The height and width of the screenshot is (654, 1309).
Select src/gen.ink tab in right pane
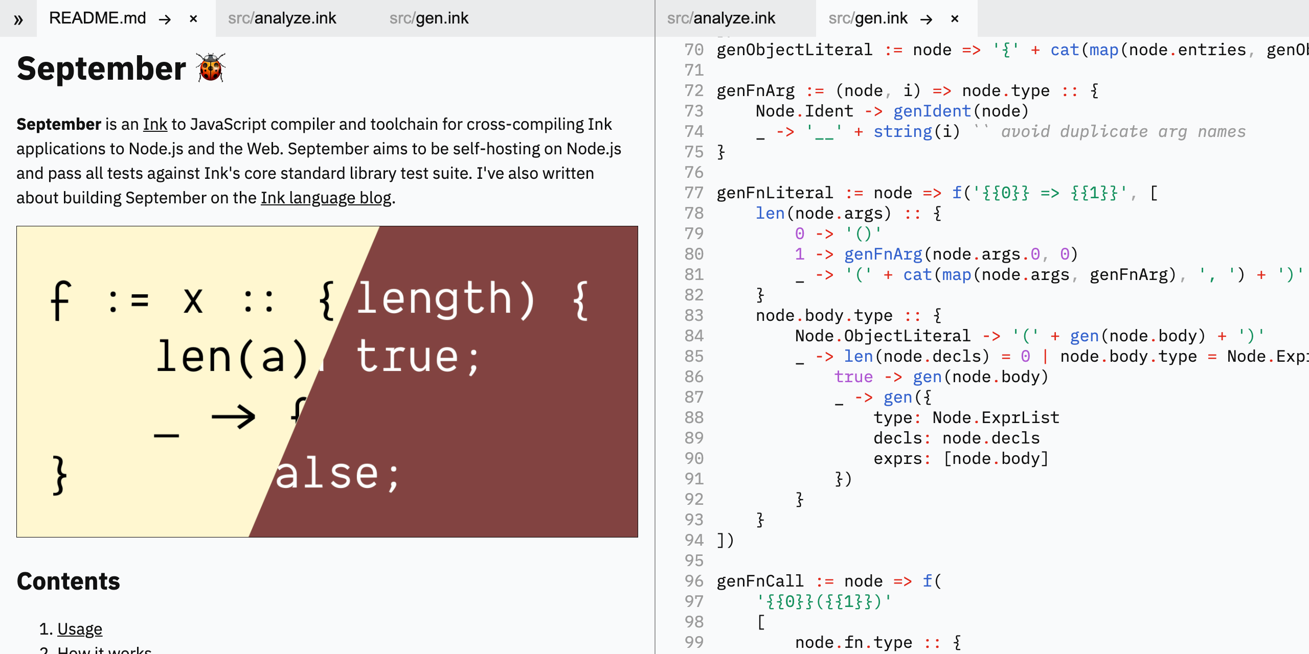868,18
